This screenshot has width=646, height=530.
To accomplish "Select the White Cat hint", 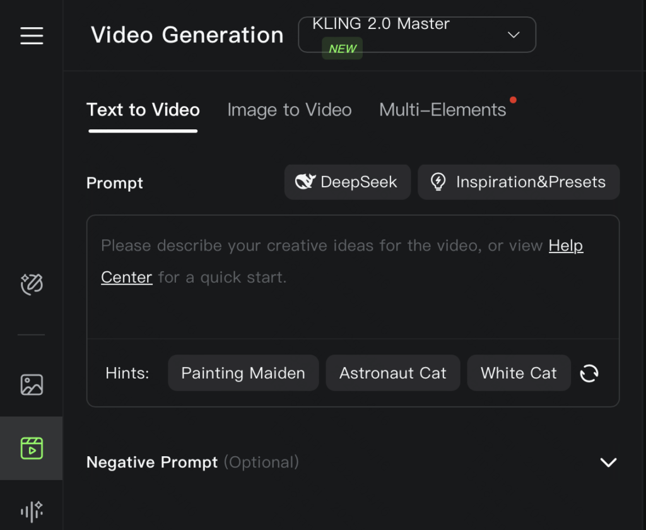I will 518,374.
